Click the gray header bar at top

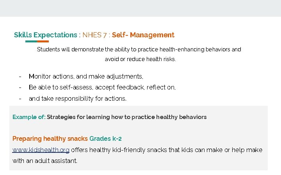click(x=140, y=8)
